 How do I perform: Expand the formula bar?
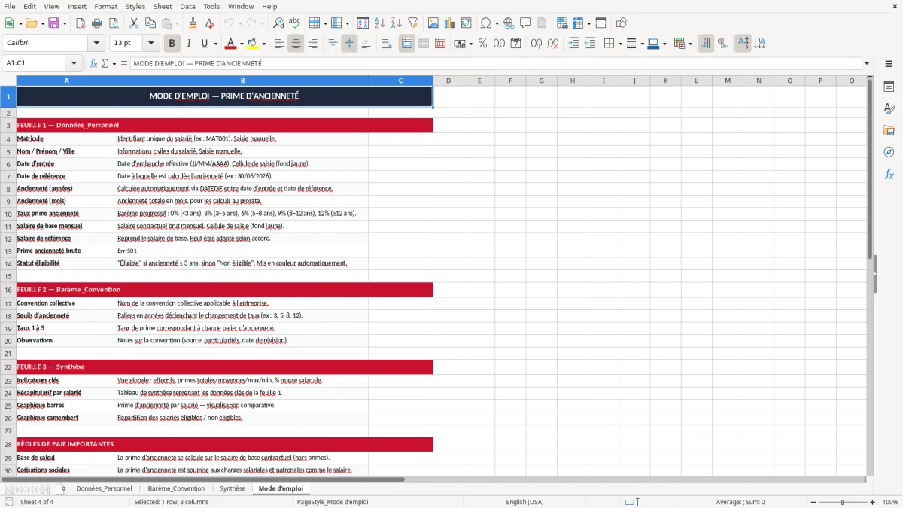point(867,64)
